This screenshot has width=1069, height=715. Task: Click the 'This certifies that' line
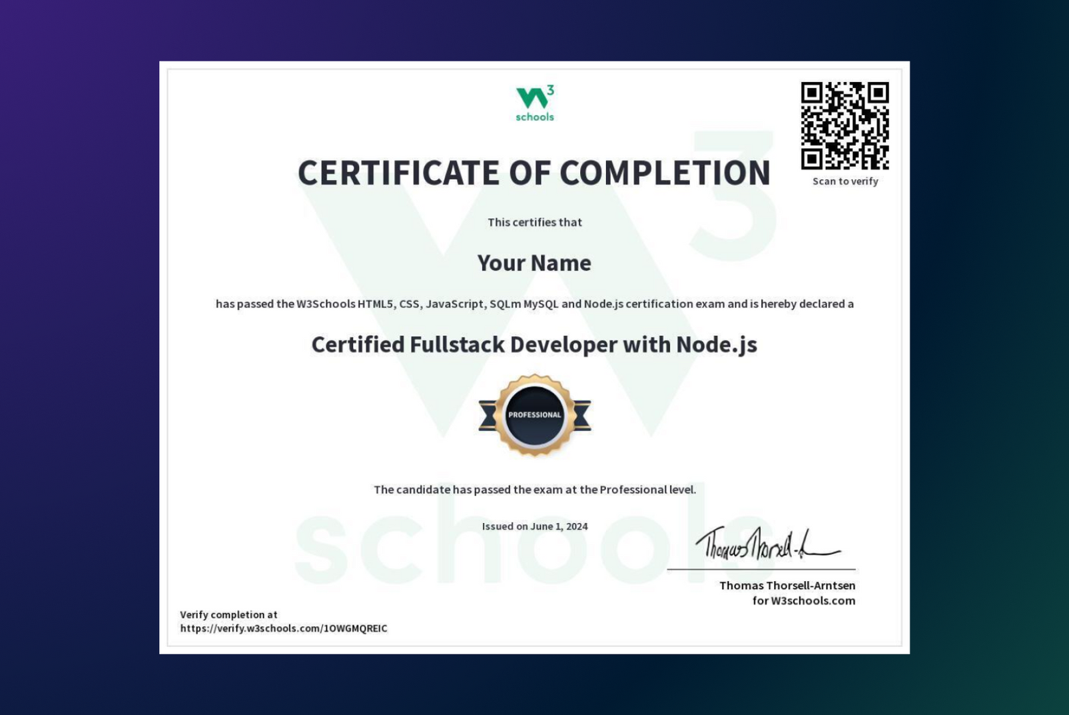[x=535, y=222]
